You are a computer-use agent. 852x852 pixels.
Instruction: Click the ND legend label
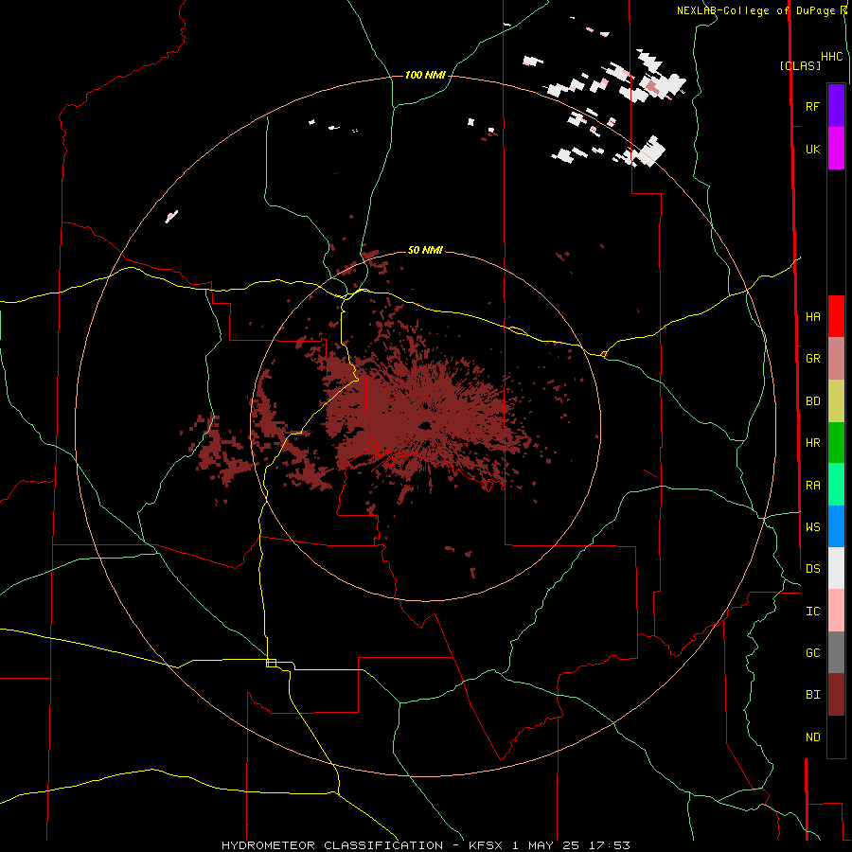(813, 737)
